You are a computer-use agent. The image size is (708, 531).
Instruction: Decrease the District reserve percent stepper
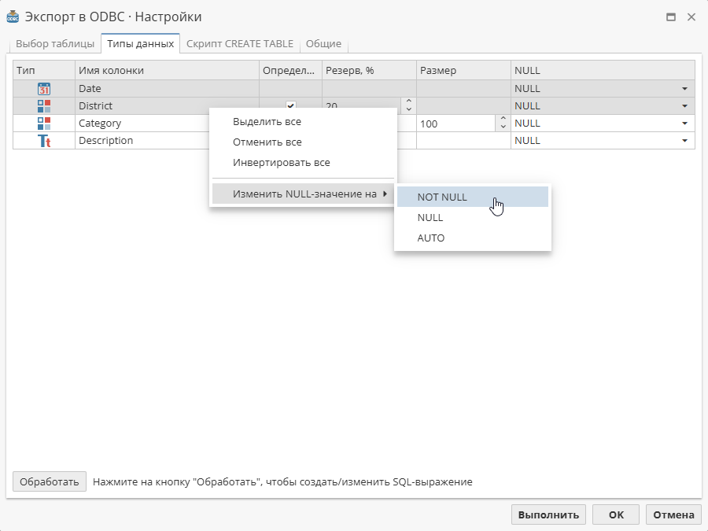coord(408,109)
